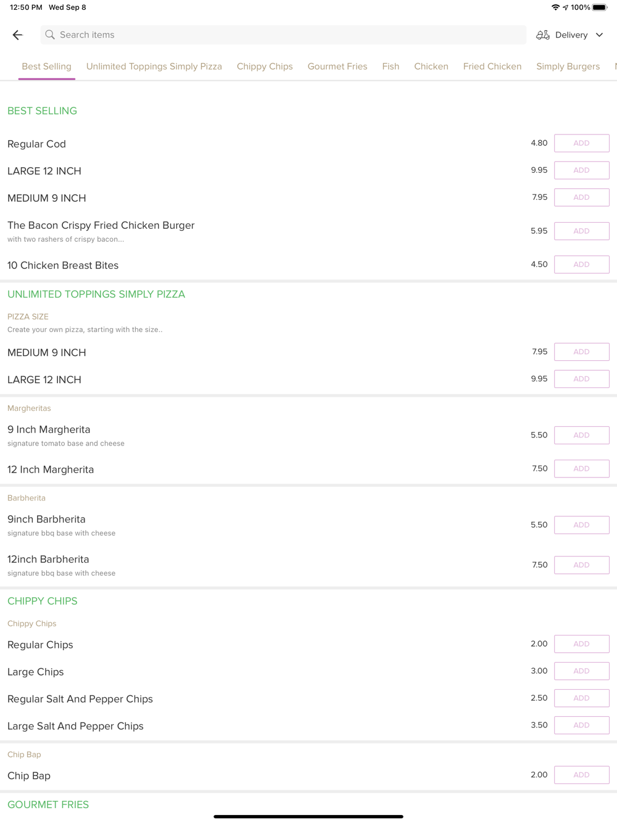Open the Delivery dropdown chevron
Viewport: 617px width, 823px height.
pyautogui.click(x=599, y=35)
